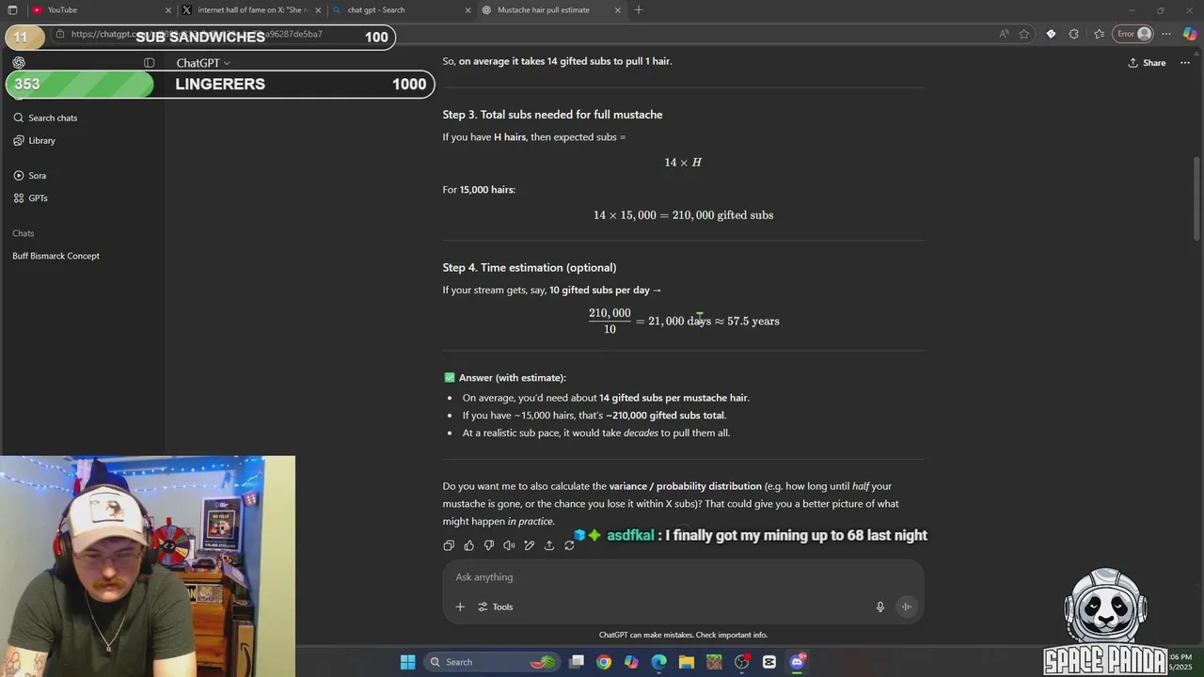Copy the ChatGPT response
The height and width of the screenshot is (677, 1204).
point(449,545)
